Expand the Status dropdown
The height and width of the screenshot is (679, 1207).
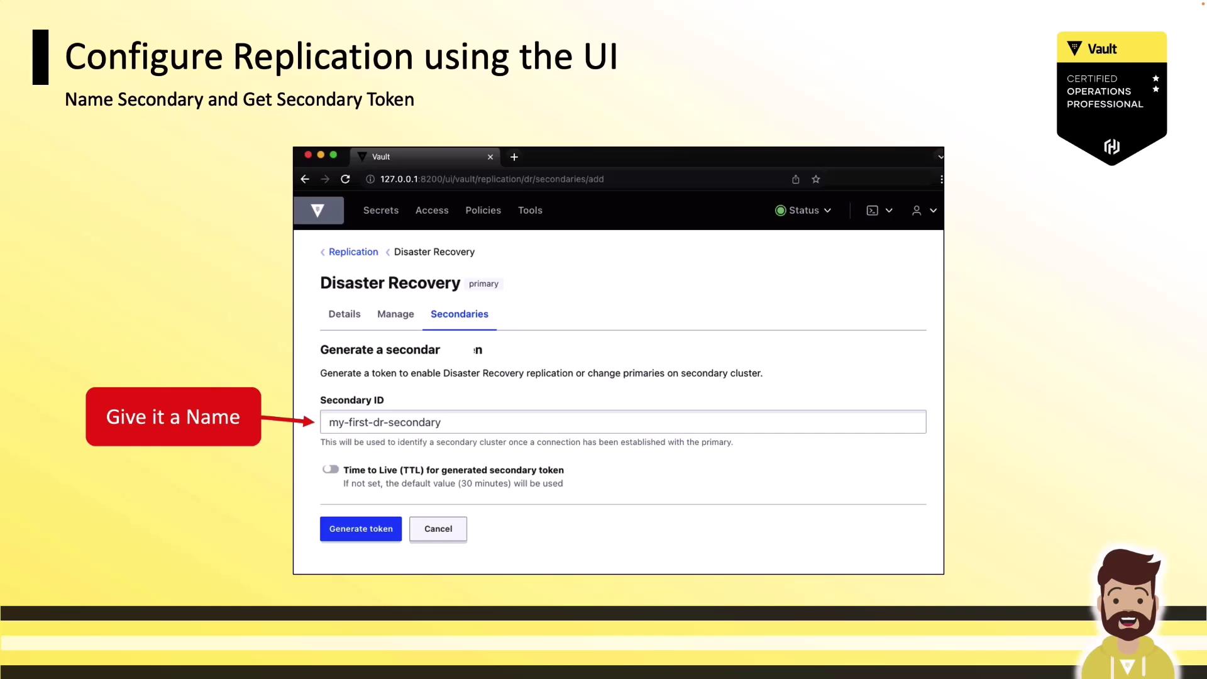click(803, 211)
